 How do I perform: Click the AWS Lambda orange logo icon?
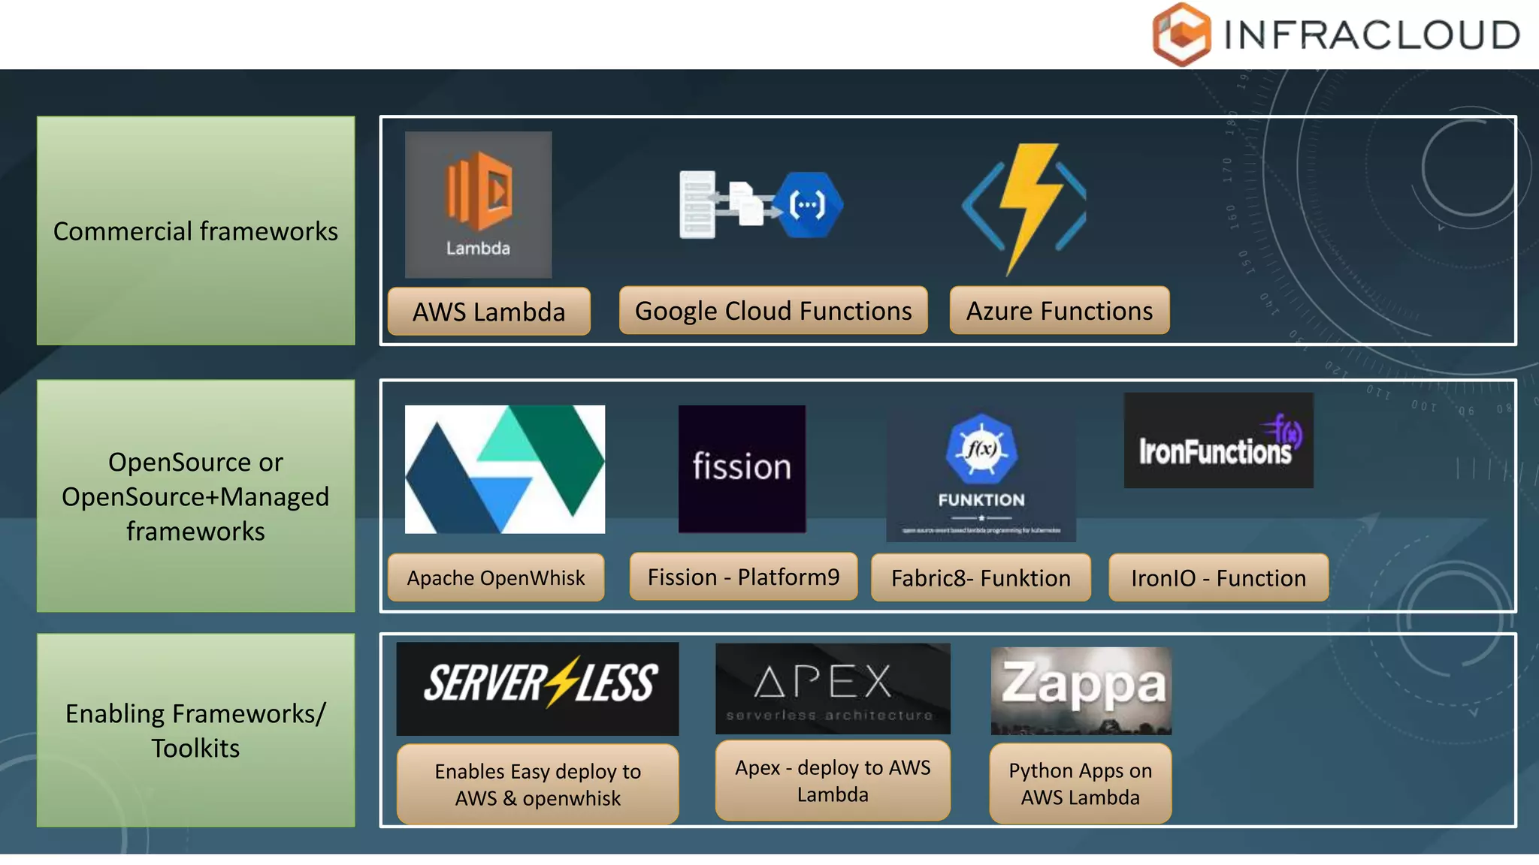click(479, 191)
